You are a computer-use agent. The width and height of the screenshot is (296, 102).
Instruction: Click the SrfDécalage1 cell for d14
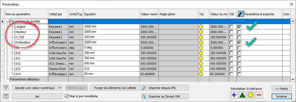(58, 74)
